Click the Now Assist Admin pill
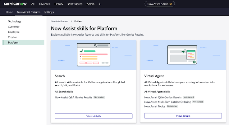 coord(160,4)
